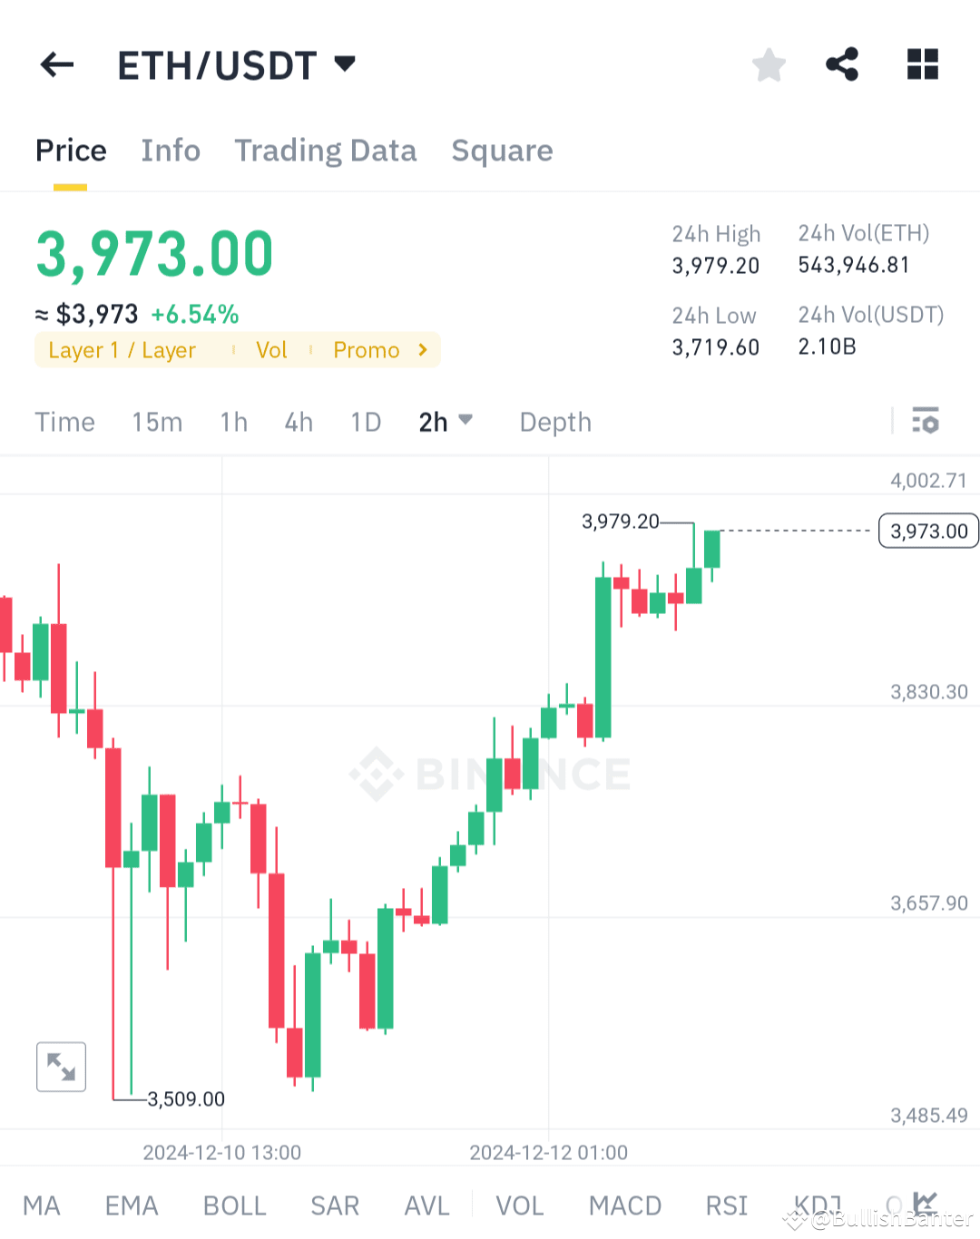Image resolution: width=980 pixels, height=1239 pixels.
Task: Open the Promo section chevron
Action: point(421,349)
